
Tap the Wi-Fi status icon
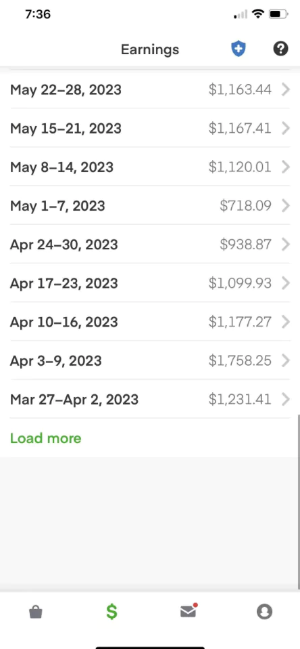pyautogui.click(x=259, y=14)
